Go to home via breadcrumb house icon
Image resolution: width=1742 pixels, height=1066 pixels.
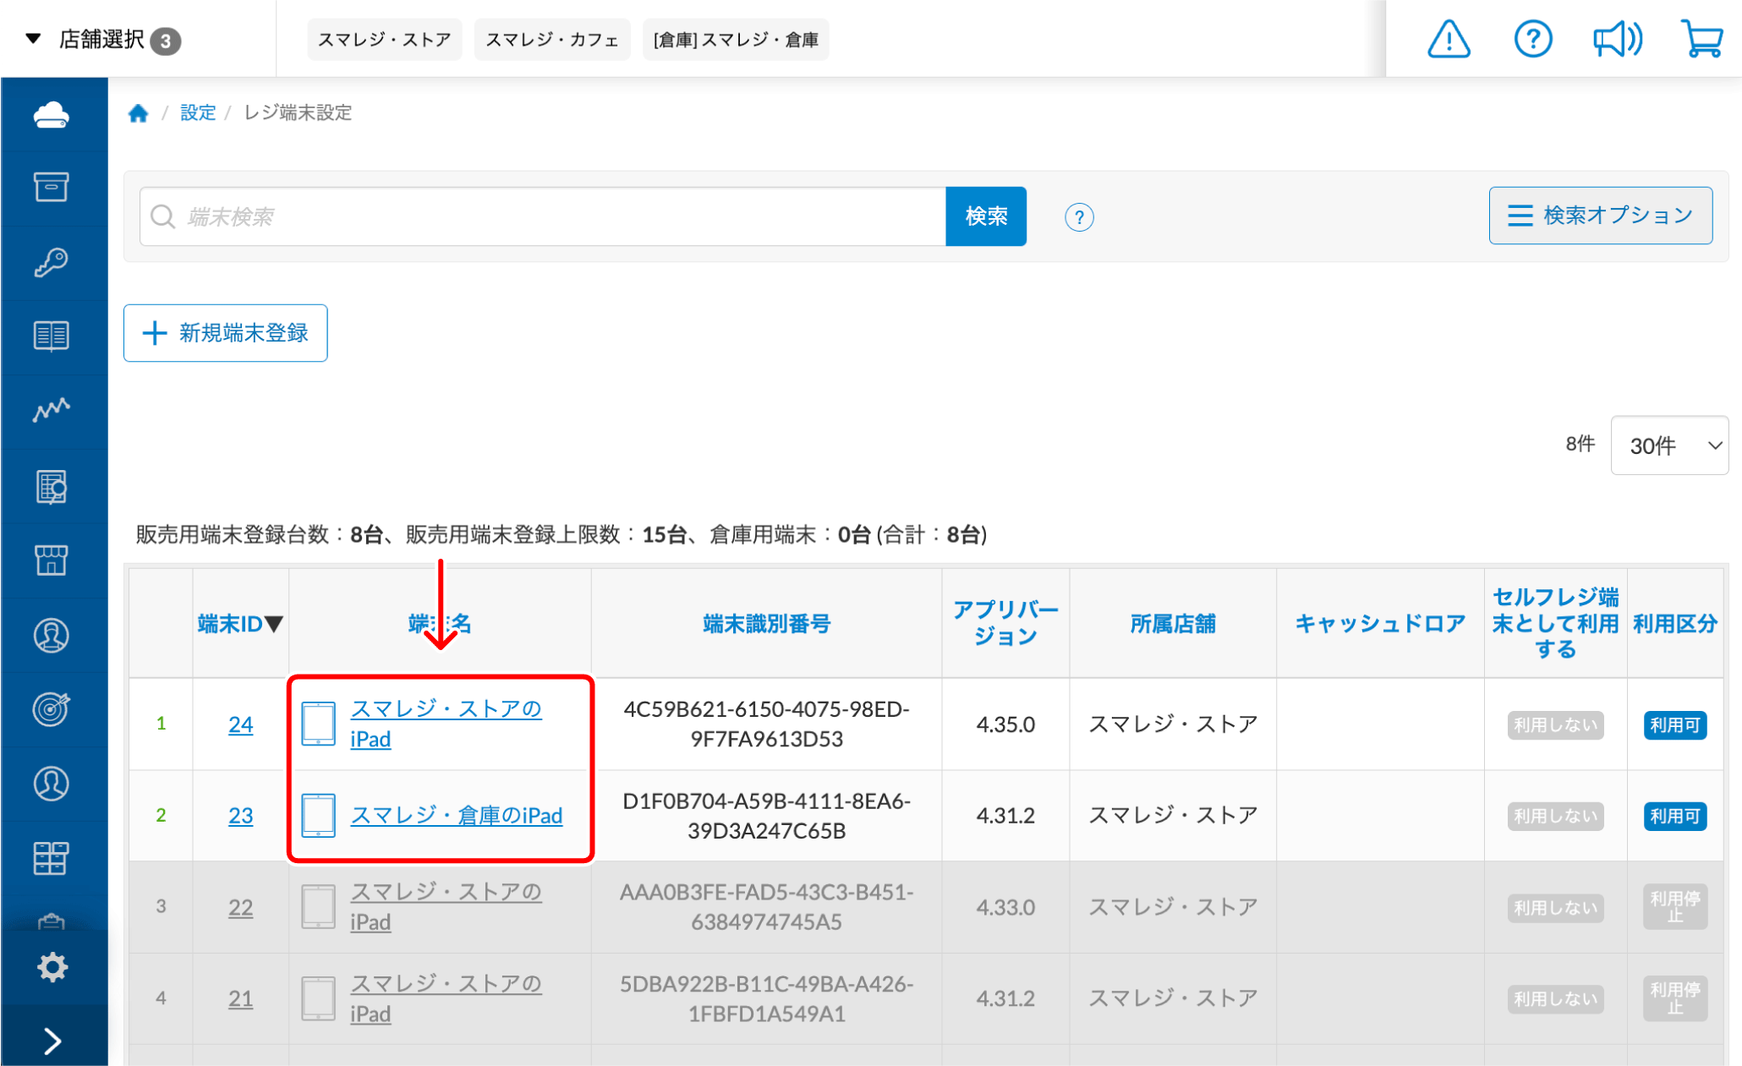pyautogui.click(x=139, y=112)
